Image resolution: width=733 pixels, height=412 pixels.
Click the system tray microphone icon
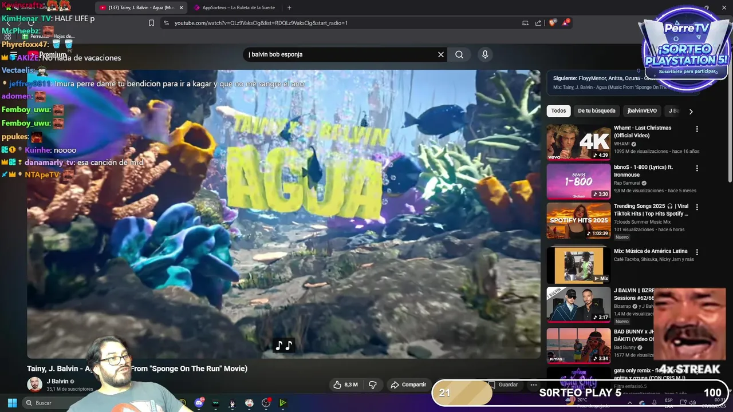(x=654, y=403)
